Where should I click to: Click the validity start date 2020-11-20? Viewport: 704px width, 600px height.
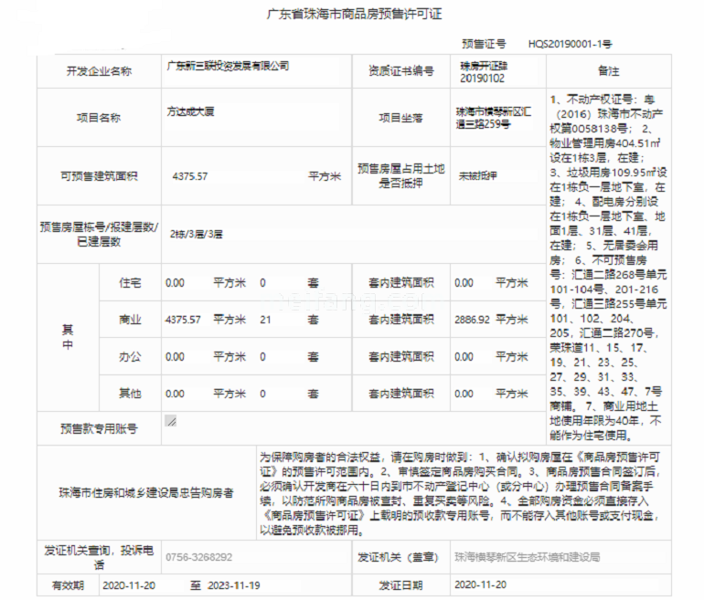pyautogui.click(x=128, y=584)
